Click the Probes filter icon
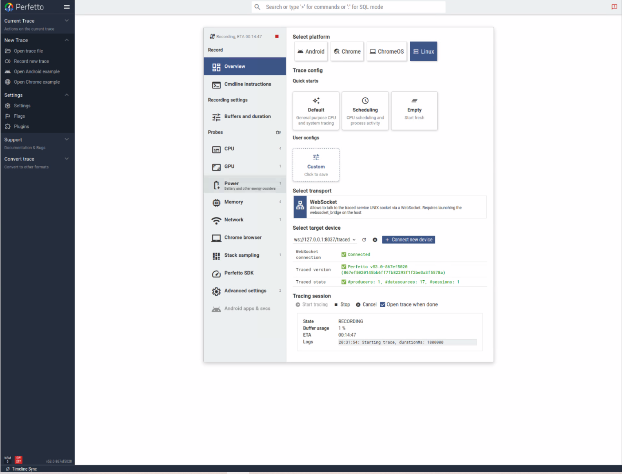 point(278,133)
